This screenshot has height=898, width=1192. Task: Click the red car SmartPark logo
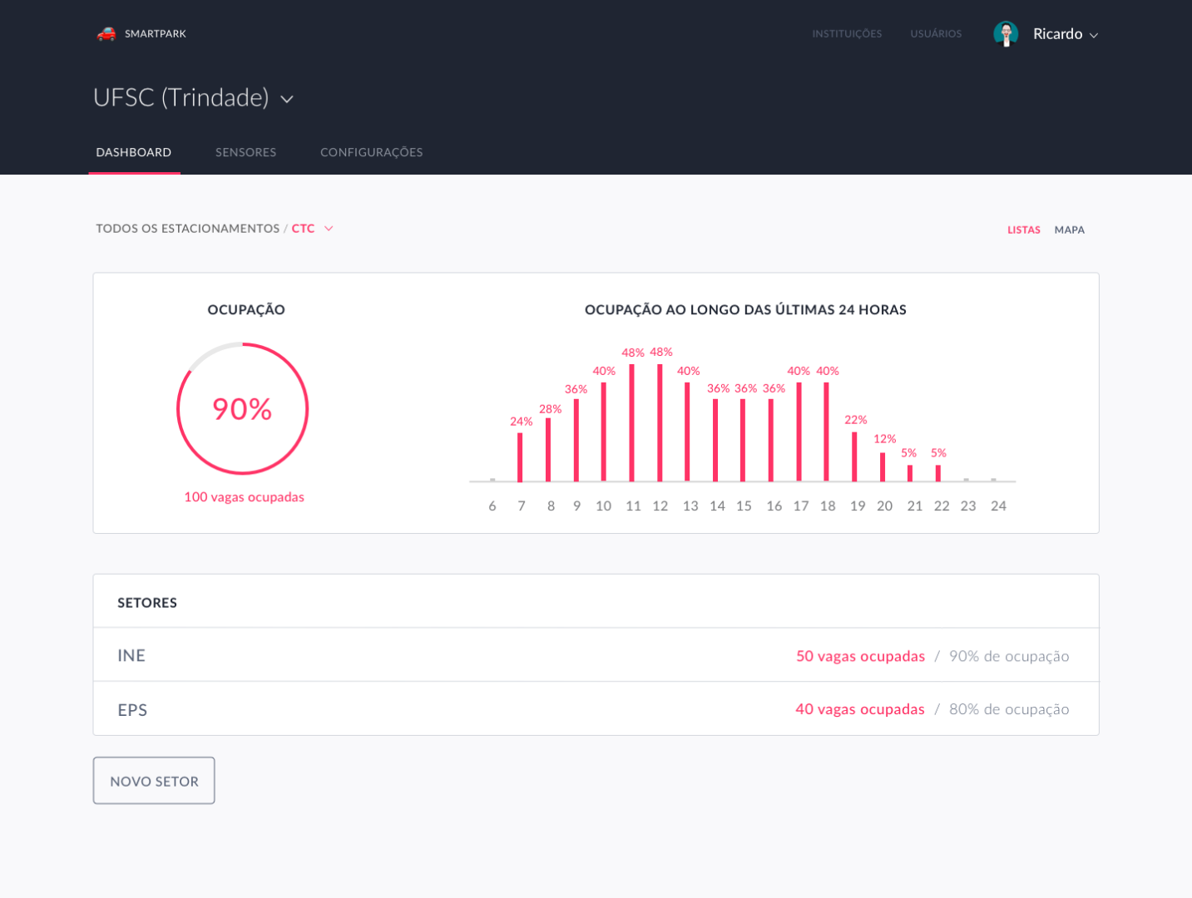pos(106,34)
